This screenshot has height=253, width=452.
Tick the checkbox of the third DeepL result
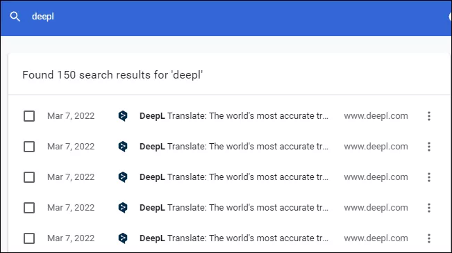pos(29,177)
